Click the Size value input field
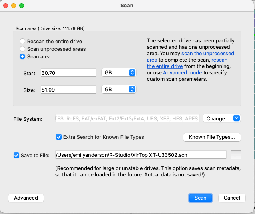Image resolution: width=255 pixels, height=214 pixels. (x=68, y=90)
